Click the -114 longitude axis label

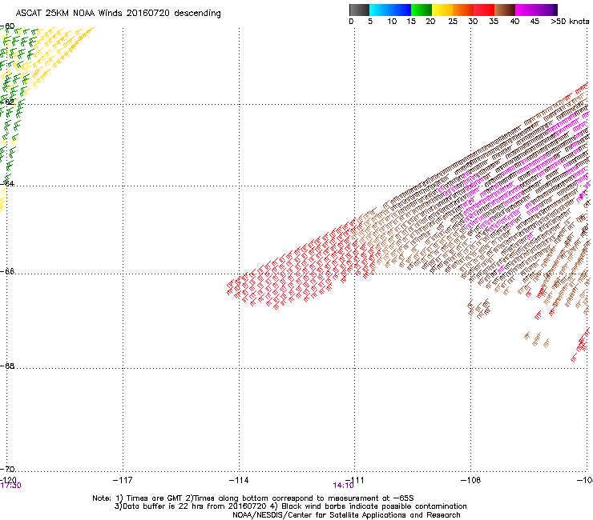[239, 480]
